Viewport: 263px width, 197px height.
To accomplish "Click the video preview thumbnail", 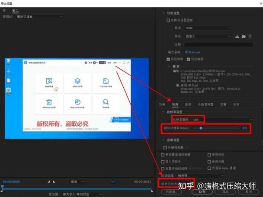I will coord(77,98).
